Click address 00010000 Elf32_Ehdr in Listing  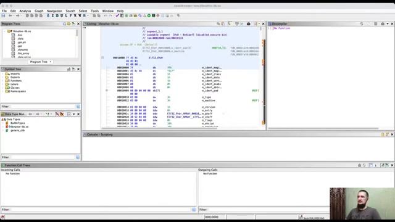pos(138,58)
